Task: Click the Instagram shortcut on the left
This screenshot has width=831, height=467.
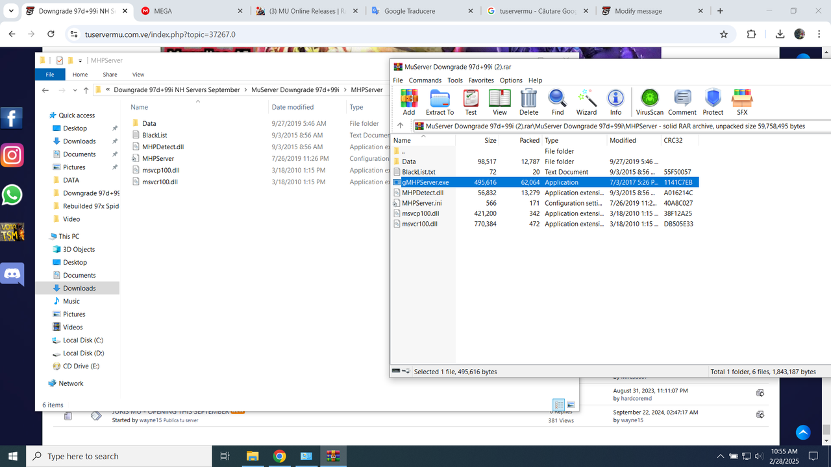Action: 12,156
